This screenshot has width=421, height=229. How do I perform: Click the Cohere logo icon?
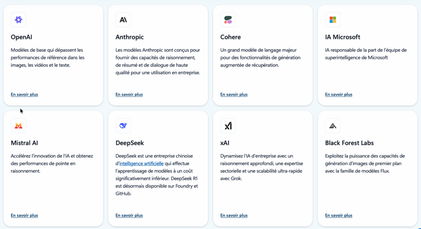click(228, 20)
